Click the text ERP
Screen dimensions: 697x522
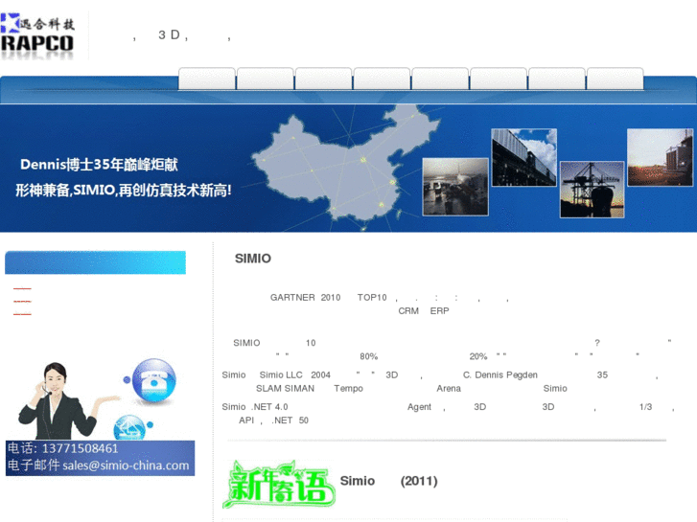440,311
